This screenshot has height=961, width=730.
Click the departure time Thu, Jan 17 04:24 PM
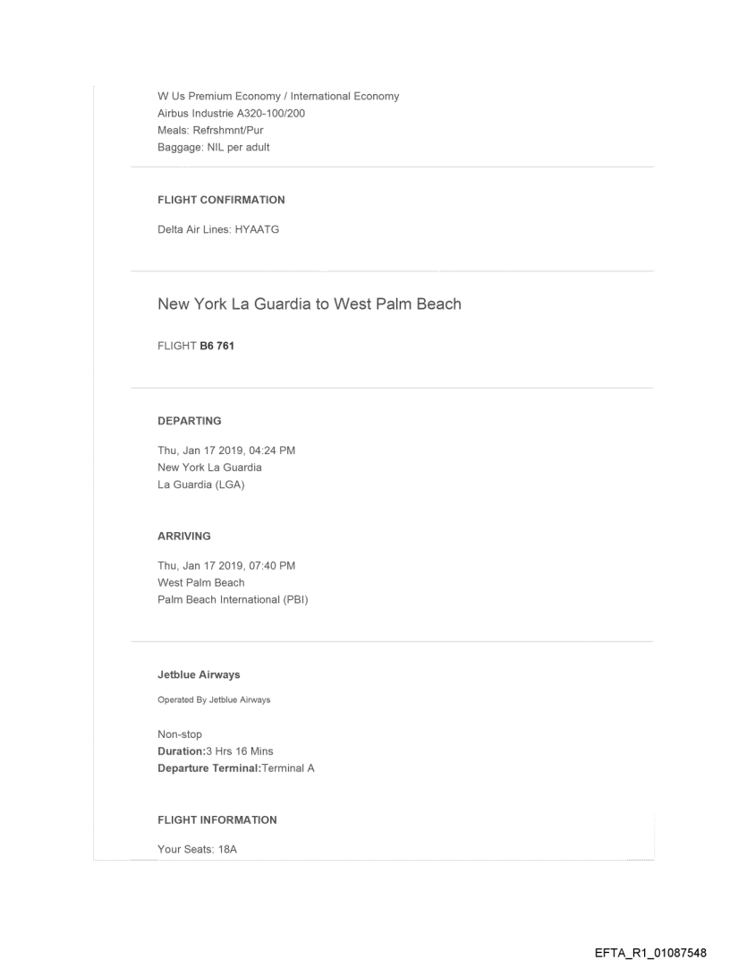click(x=226, y=450)
